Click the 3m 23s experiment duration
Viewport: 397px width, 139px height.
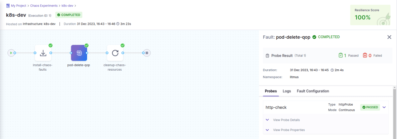point(126,24)
